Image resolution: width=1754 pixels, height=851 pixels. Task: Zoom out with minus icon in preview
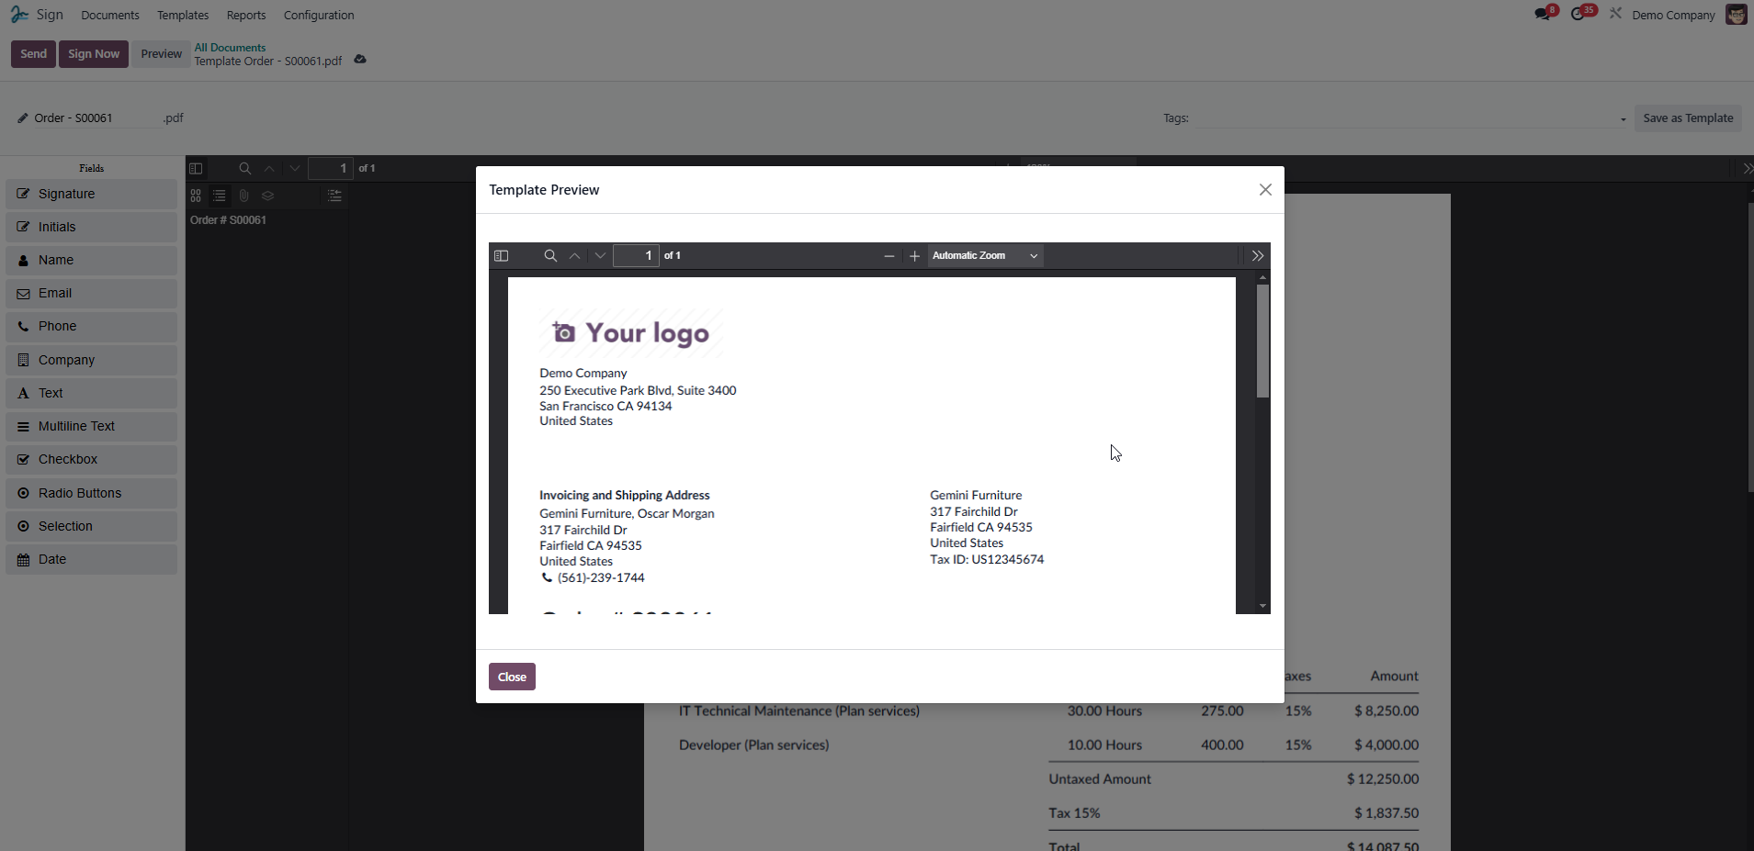(x=888, y=256)
